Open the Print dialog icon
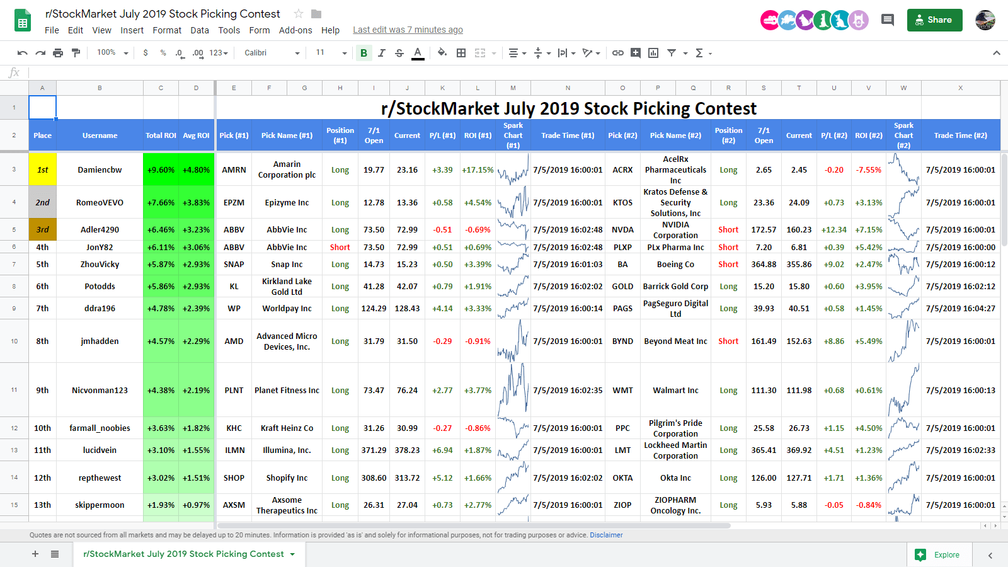 [59, 53]
